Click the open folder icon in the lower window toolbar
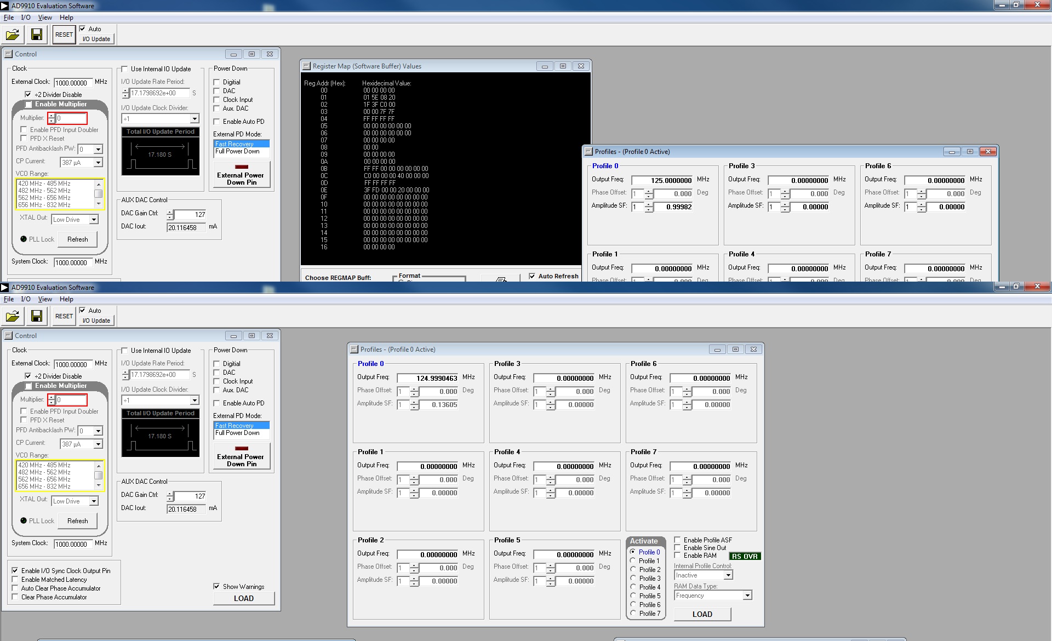 tap(13, 317)
